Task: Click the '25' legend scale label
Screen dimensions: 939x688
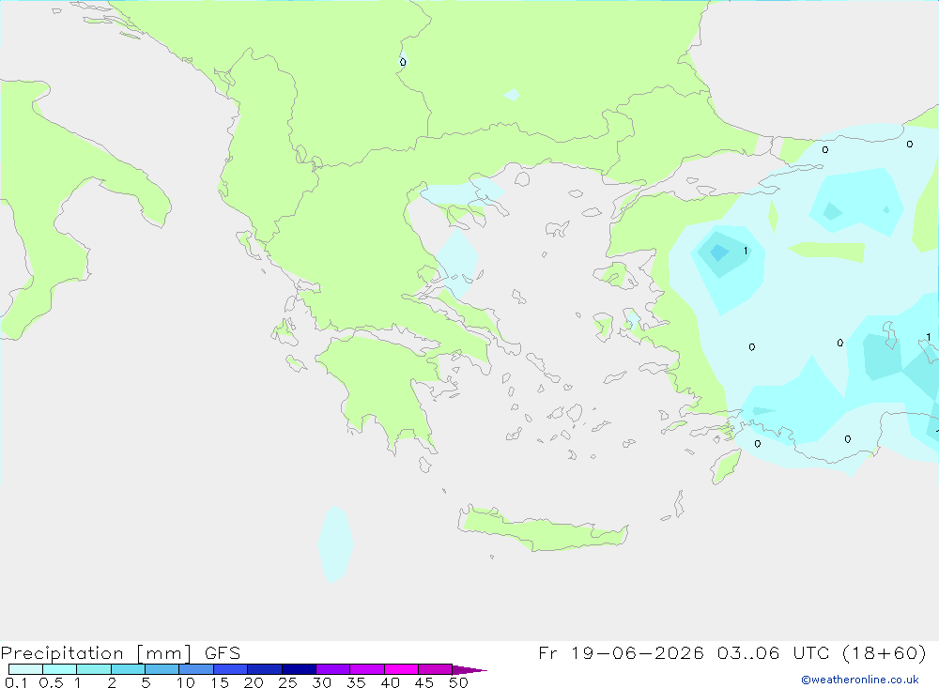Action: (x=287, y=682)
